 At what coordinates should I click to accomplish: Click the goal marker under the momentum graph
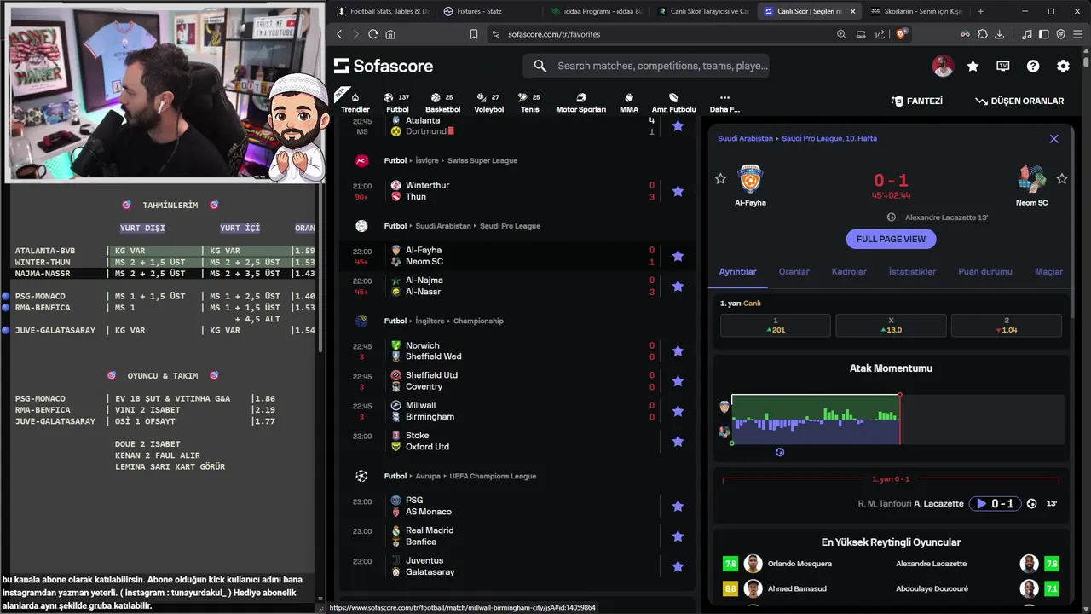780,452
